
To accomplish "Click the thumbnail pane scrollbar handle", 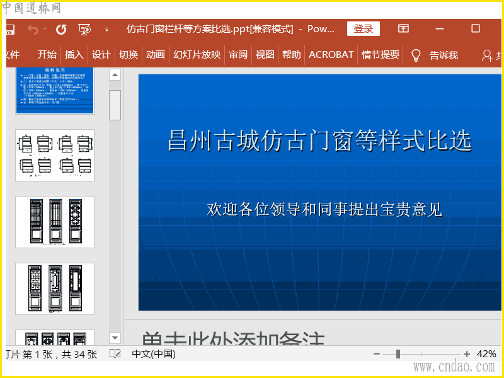I will tap(115, 105).
